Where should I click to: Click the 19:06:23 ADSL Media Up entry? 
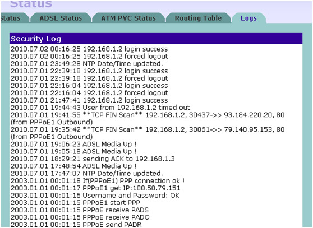[73, 144]
